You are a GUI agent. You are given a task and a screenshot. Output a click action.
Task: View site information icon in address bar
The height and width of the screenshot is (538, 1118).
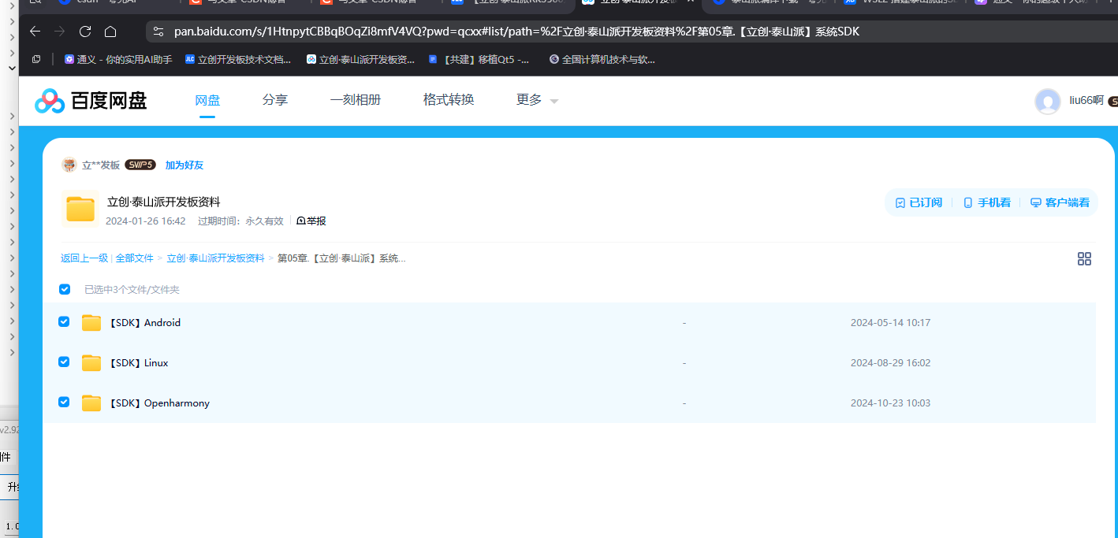pyautogui.click(x=158, y=32)
